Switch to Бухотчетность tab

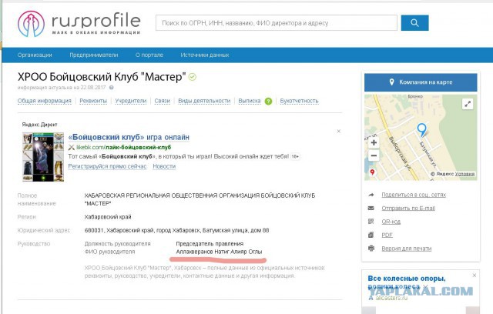(299, 101)
